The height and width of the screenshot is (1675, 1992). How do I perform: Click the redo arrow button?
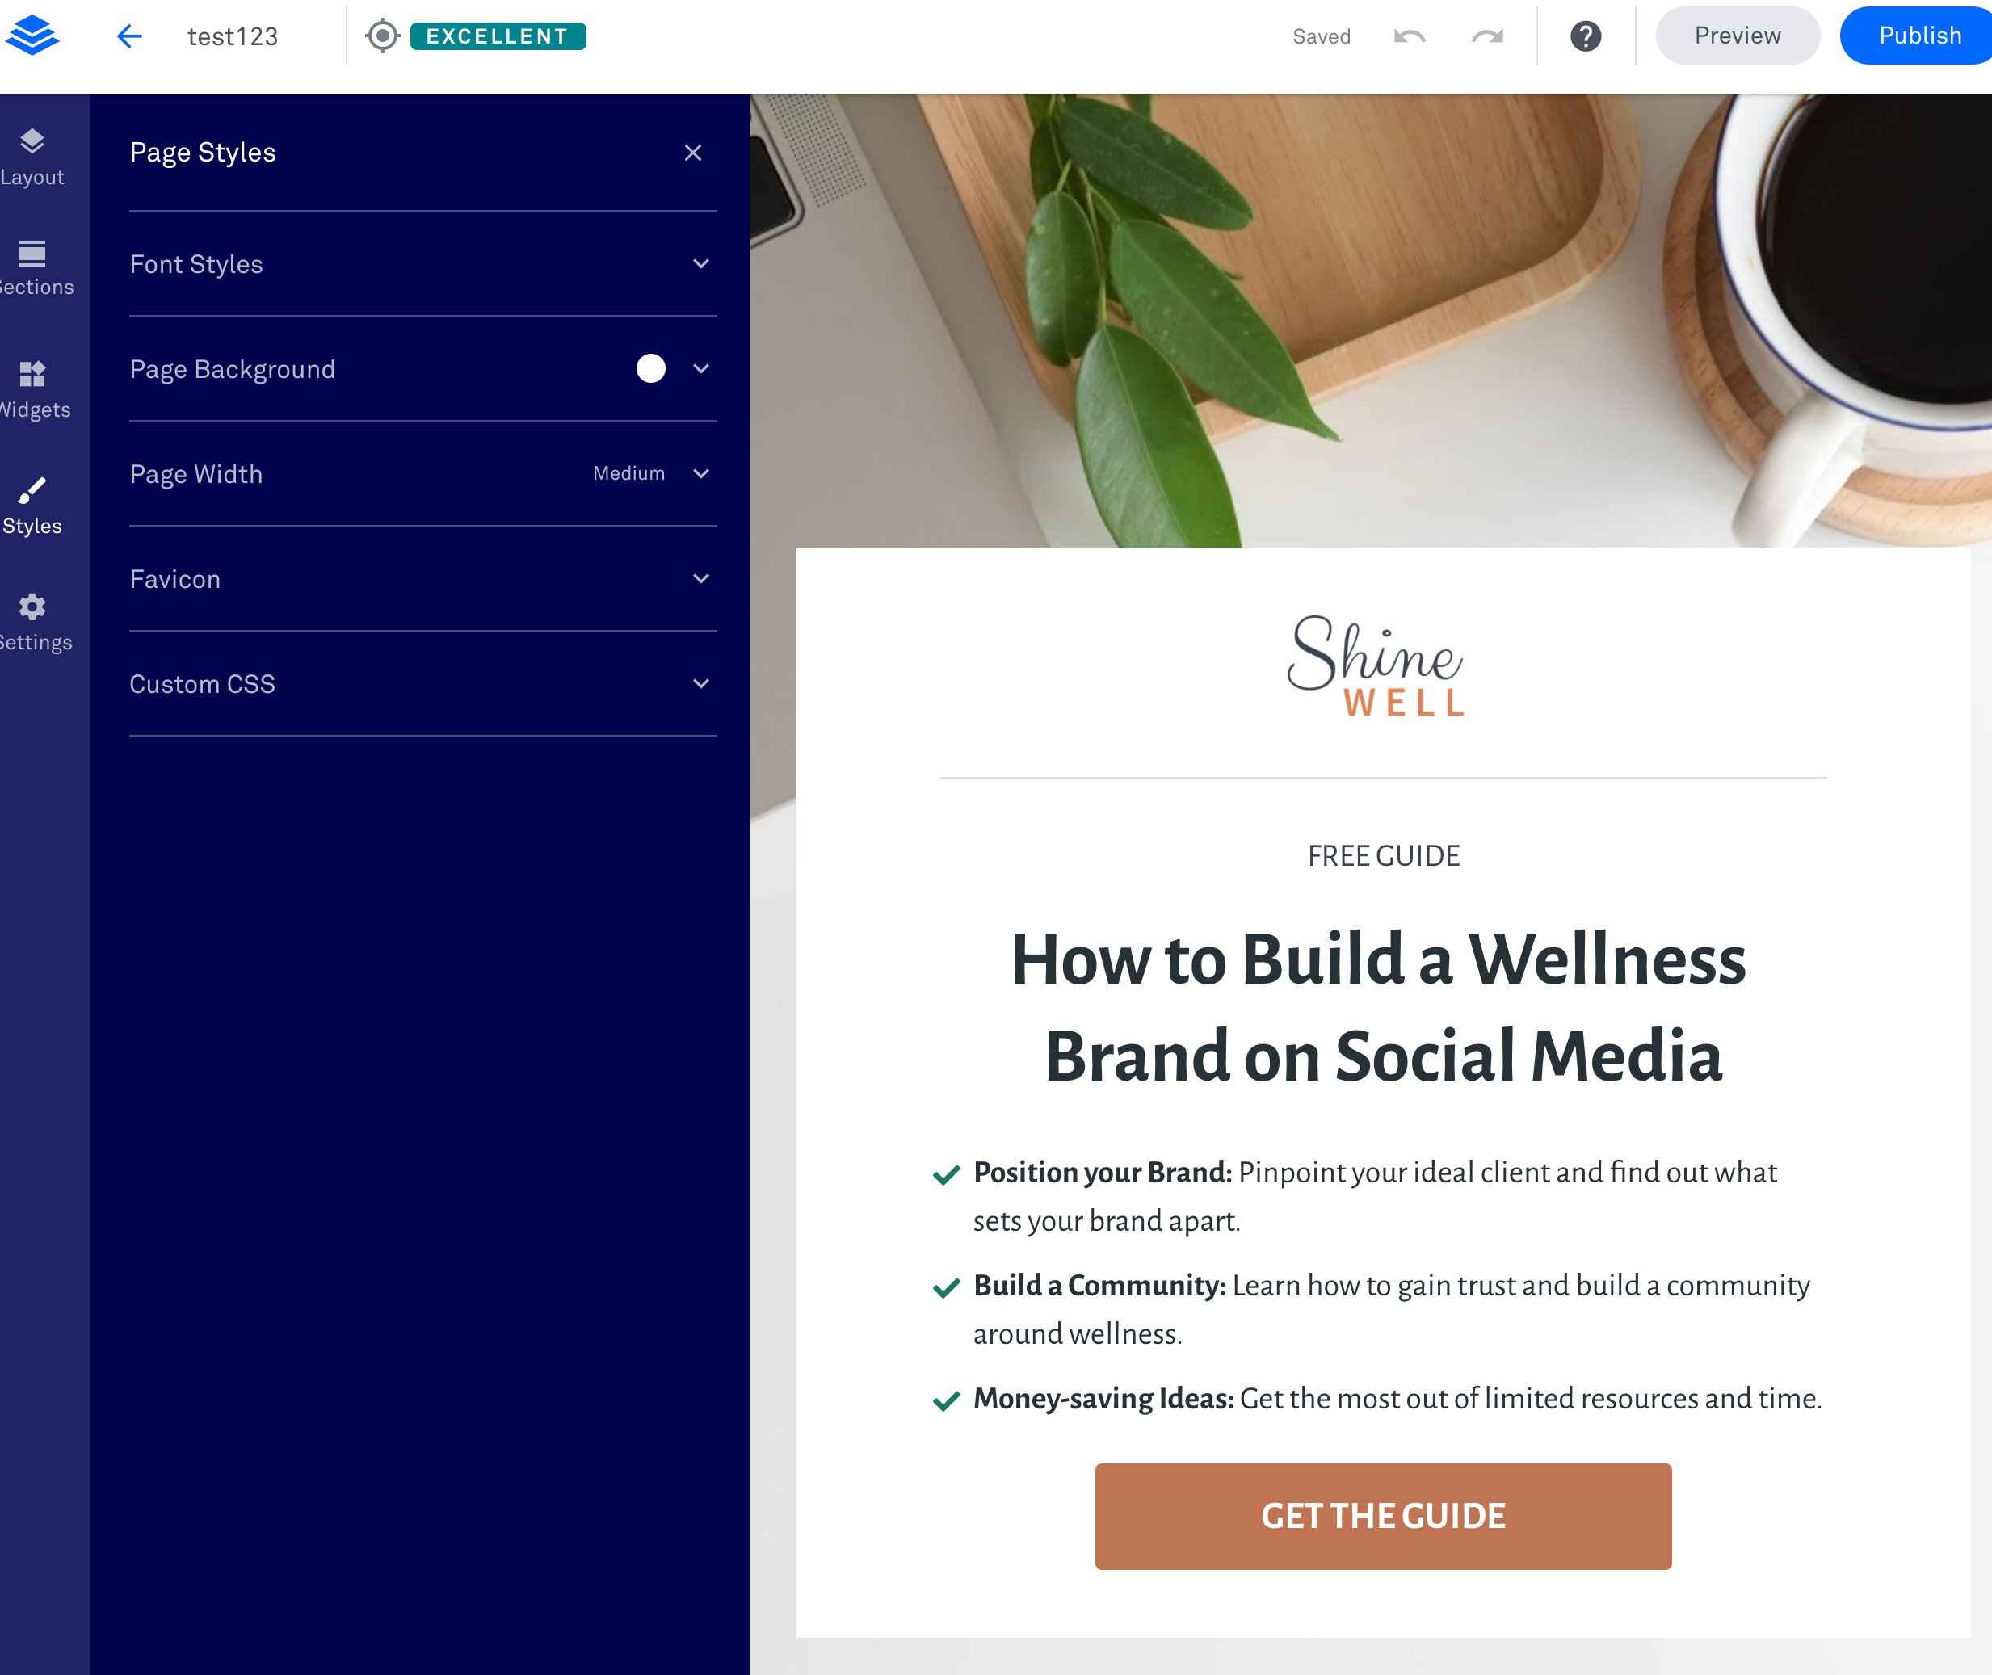(1489, 35)
